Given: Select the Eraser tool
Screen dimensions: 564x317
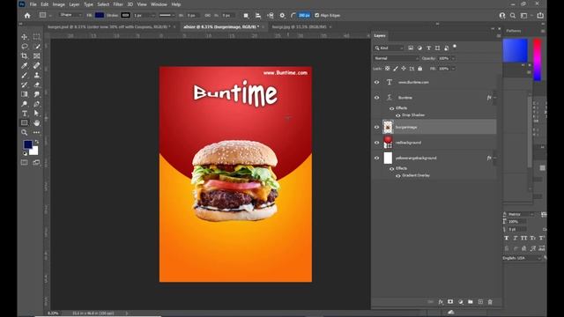Looking at the screenshot, I should click(36, 85).
